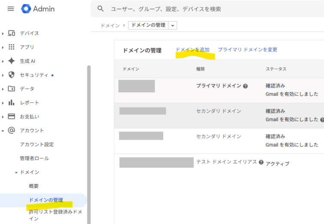Click the search input field
Screen dimensions: 324x224
[206, 9]
